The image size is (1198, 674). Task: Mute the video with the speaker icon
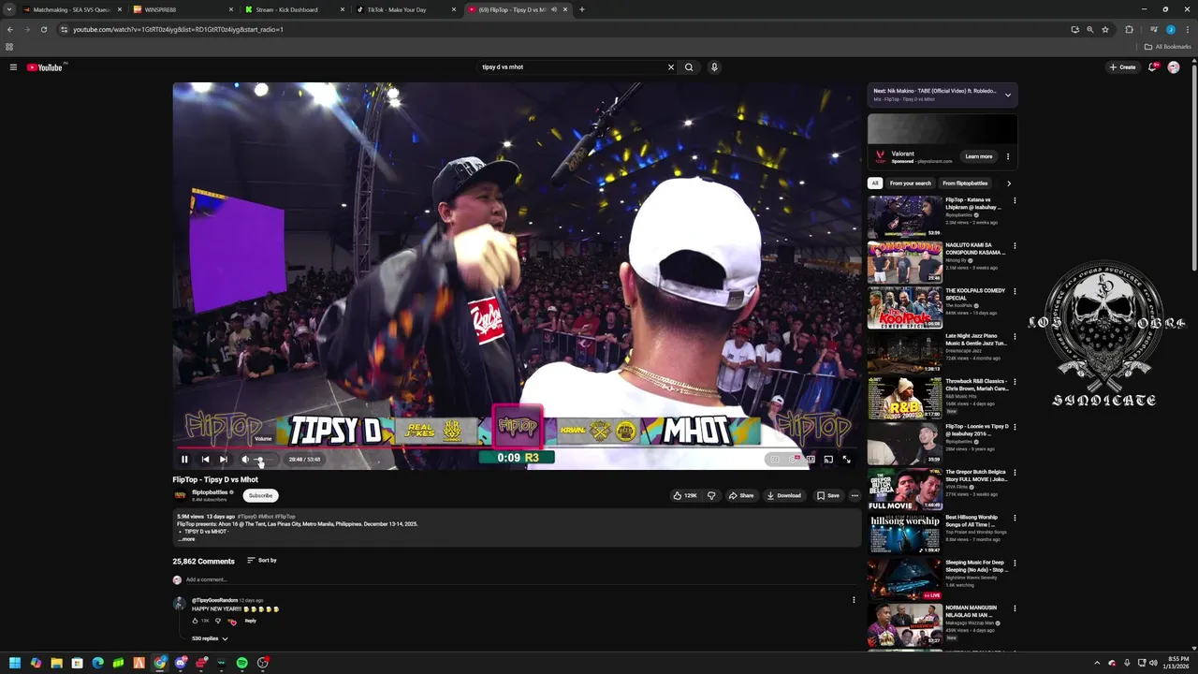[245, 459]
